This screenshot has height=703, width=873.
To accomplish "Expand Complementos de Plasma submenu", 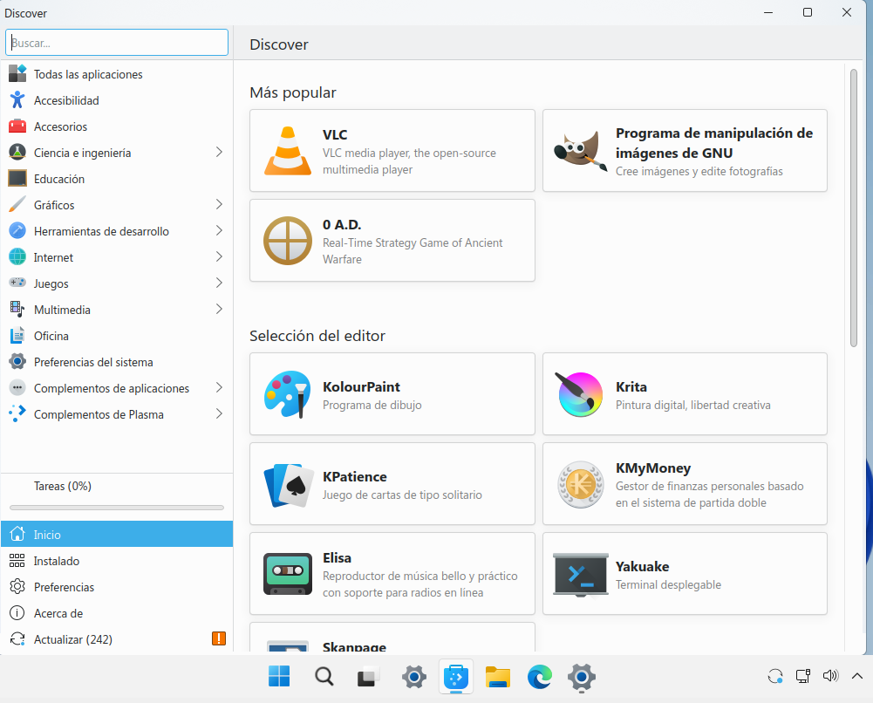I will point(219,414).
